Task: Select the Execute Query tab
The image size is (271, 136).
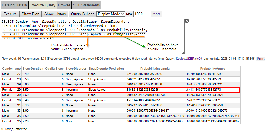Action: tap(42, 5)
